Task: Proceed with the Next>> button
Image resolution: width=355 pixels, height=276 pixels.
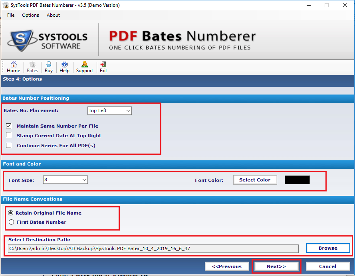Action: [x=276, y=266]
